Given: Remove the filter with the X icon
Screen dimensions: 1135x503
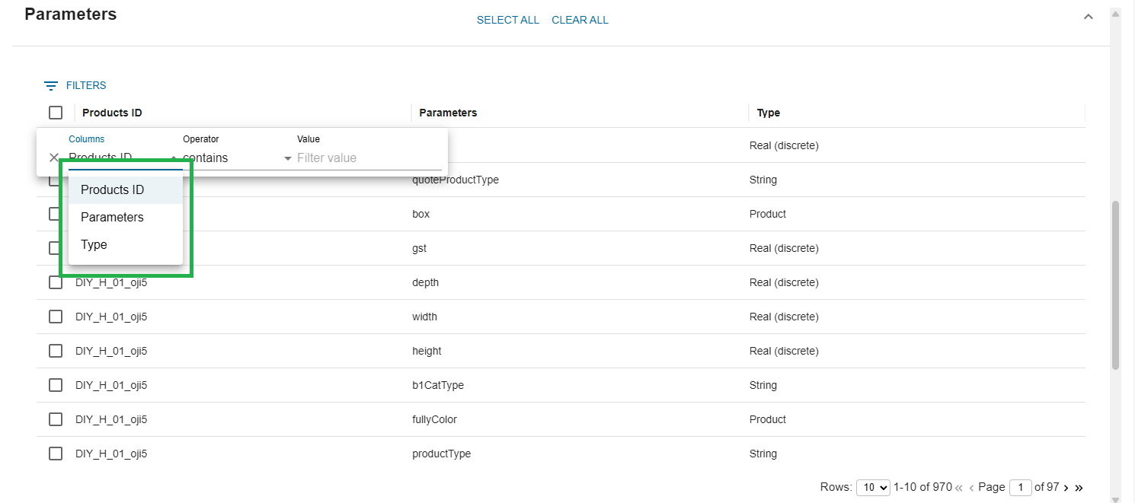Looking at the screenshot, I should tap(54, 158).
